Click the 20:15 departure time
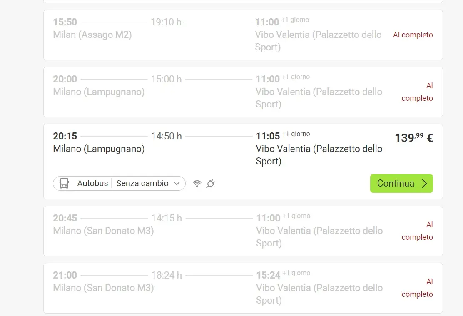This screenshot has width=463, height=316. [x=65, y=136]
